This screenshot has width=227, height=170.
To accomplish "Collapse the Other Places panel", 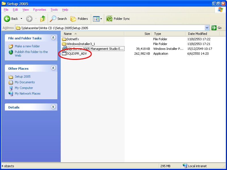I will (53, 68).
